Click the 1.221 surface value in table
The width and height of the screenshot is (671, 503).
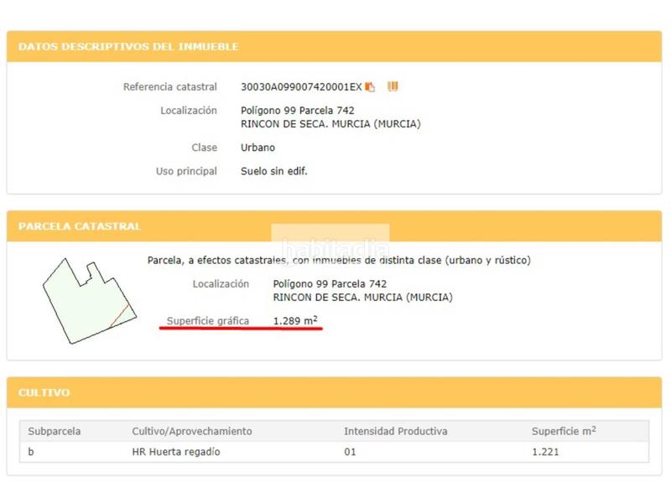coord(545,452)
